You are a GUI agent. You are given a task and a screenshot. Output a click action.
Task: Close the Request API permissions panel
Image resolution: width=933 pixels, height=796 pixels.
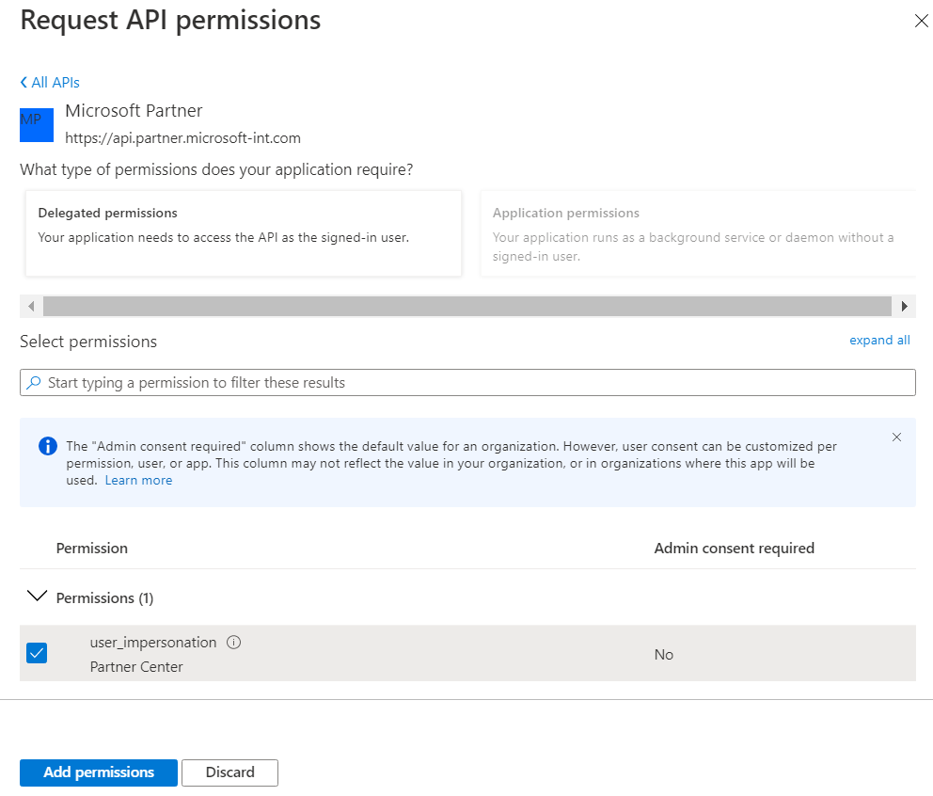(x=921, y=21)
